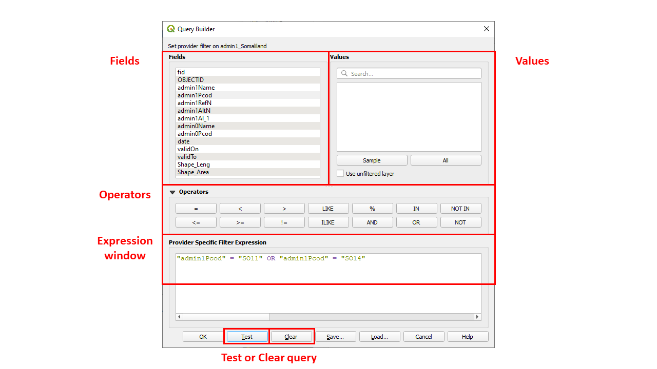Insert the LIKE operator
The image size is (657, 369).
pyautogui.click(x=328, y=209)
